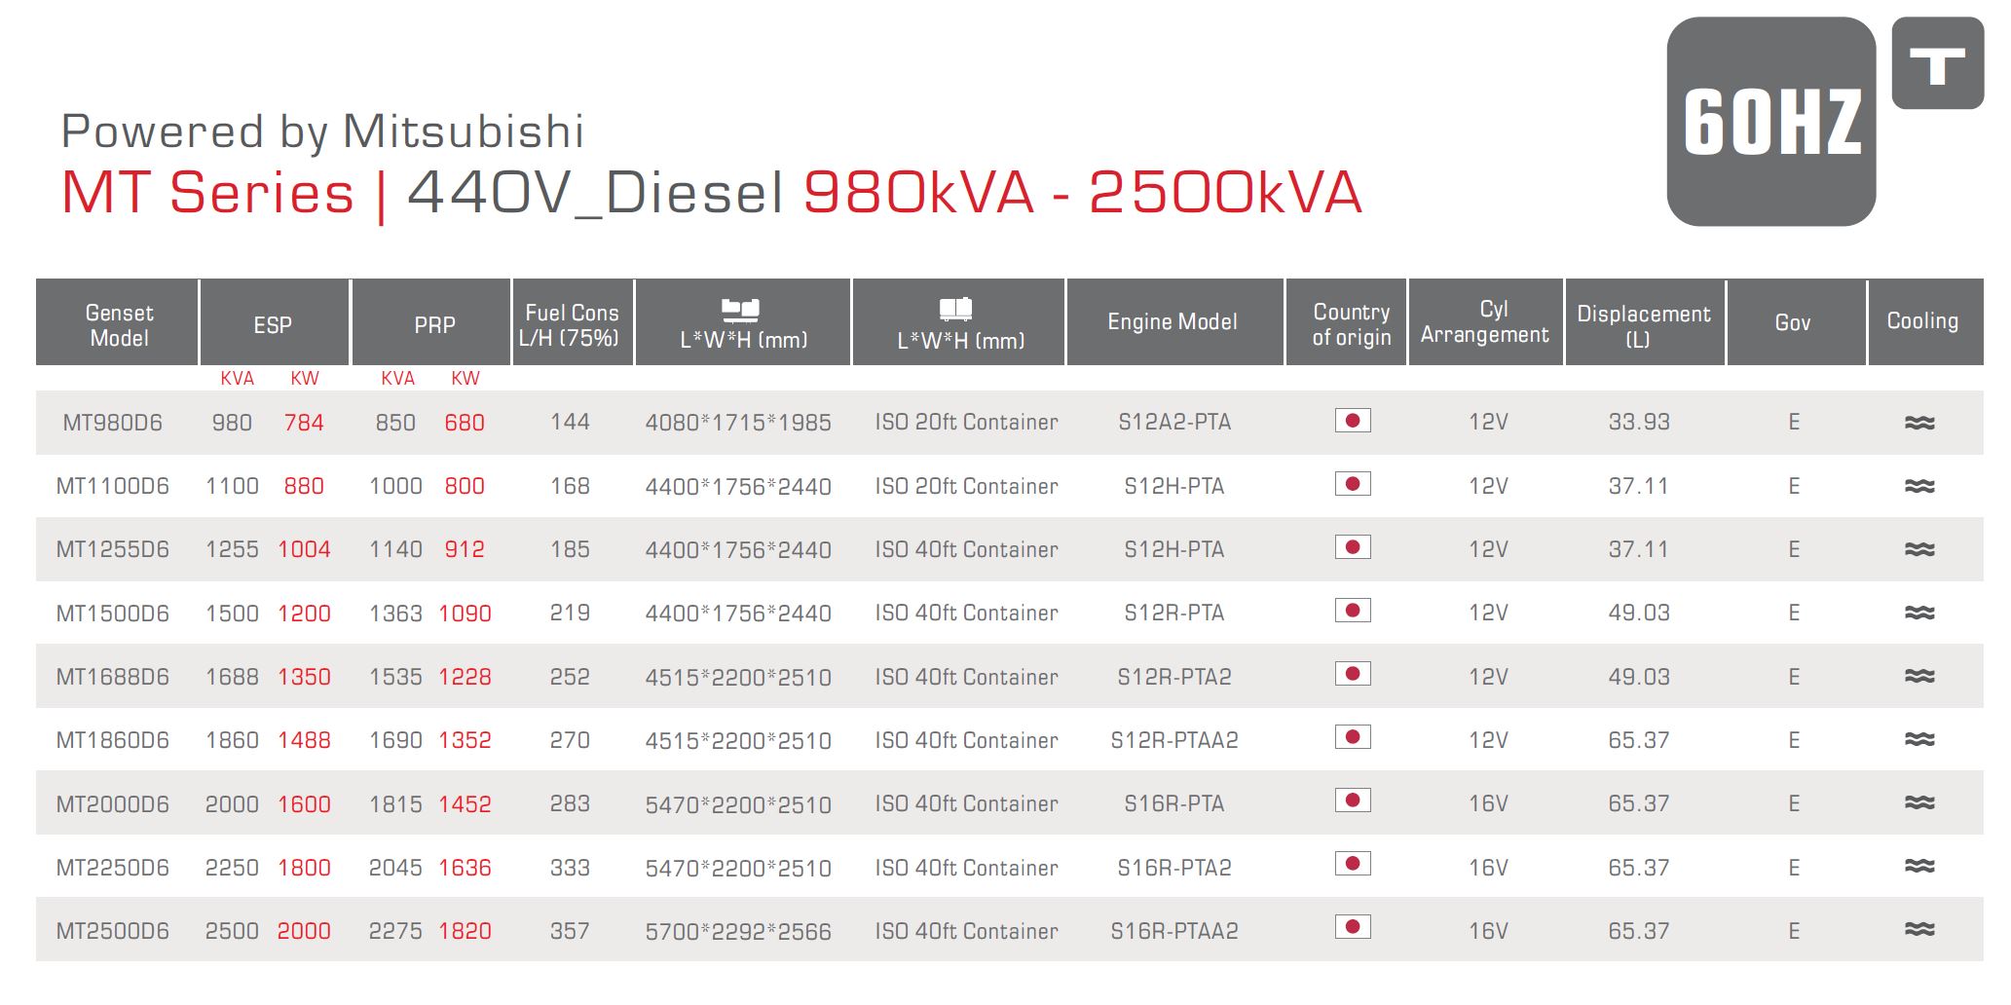
Task: Click the Japan flag in MT1860D6 row
Action: [1353, 737]
